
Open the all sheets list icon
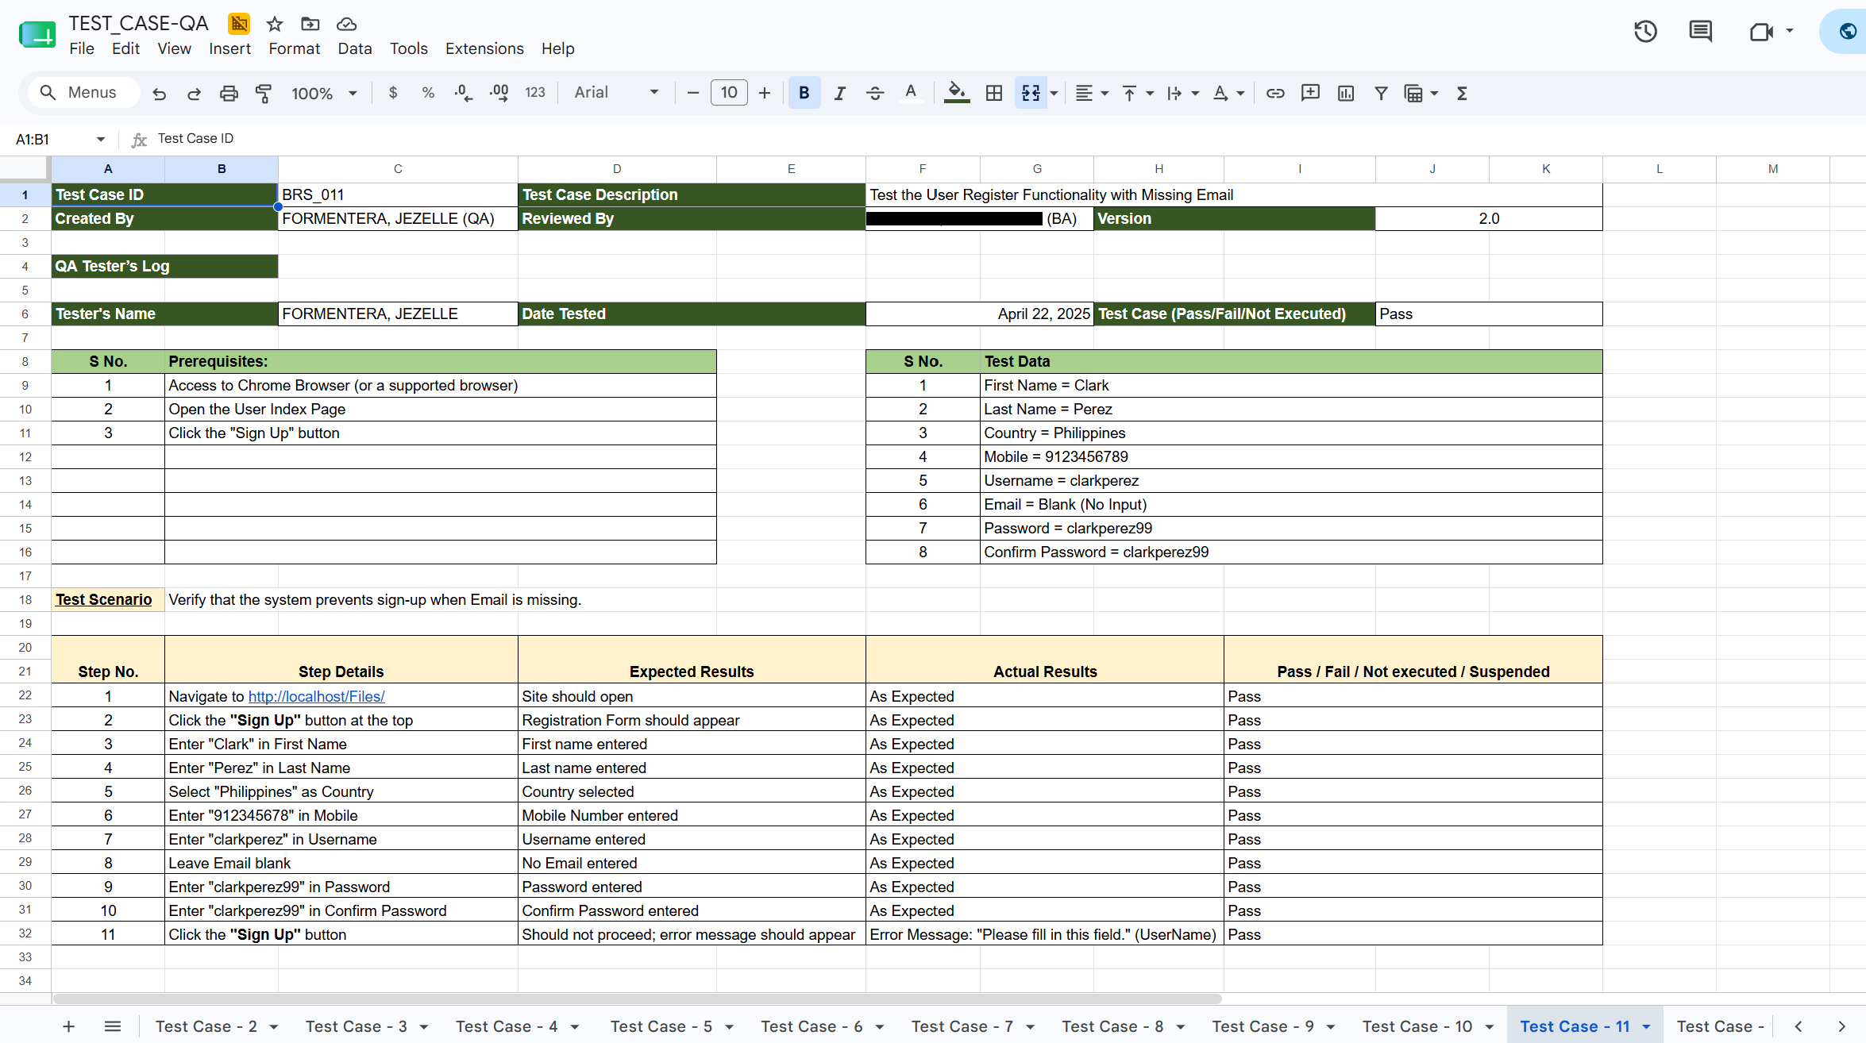pyautogui.click(x=113, y=1026)
